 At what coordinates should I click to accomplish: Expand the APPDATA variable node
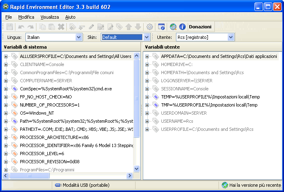pos(147,56)
